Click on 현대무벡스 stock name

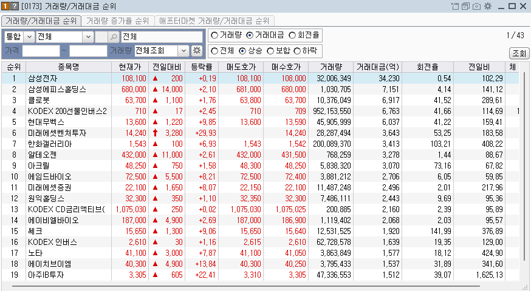[46, 122]
